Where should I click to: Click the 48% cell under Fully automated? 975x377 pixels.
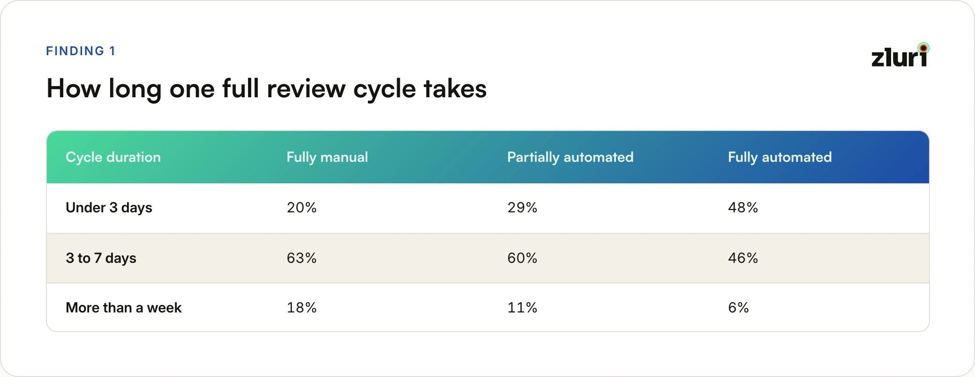(x=743, y=208)
